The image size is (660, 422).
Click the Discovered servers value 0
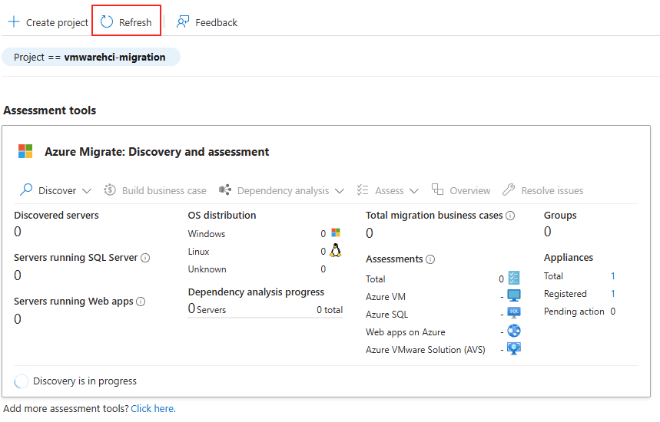[18, 232]
